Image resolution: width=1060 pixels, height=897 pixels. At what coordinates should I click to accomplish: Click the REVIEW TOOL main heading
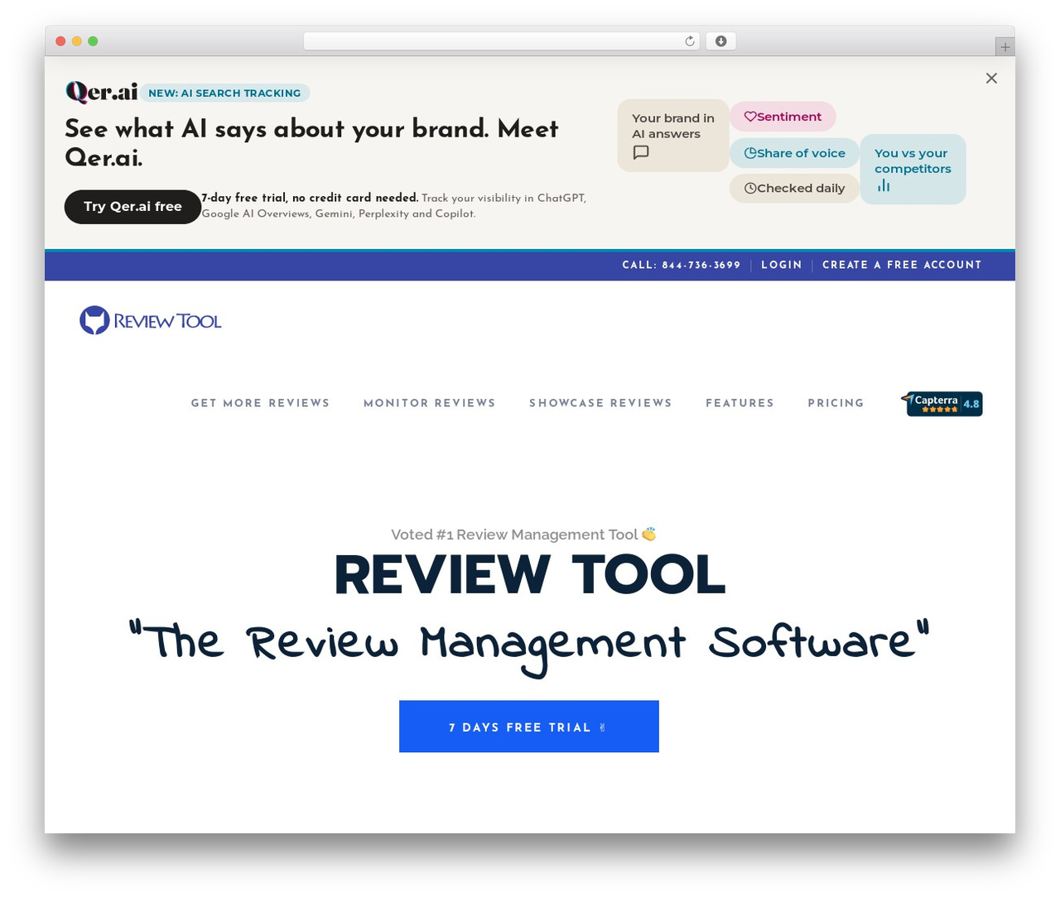click(x=530, y=575)
